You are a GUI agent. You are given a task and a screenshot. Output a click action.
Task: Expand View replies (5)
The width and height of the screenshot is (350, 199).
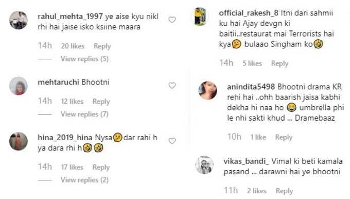coord(84,59)
